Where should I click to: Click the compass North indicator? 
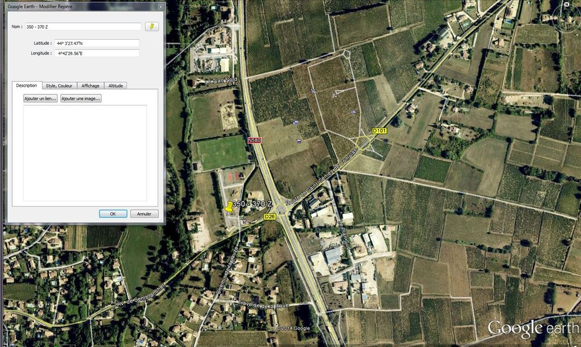pos(566,5)
